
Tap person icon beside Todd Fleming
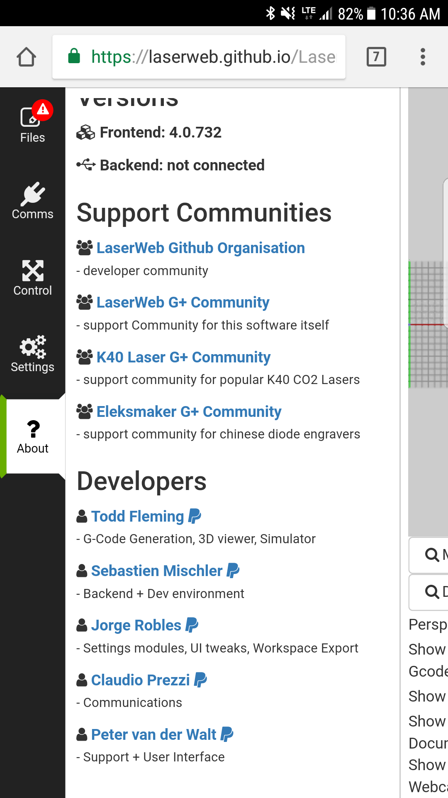[82, 516]
